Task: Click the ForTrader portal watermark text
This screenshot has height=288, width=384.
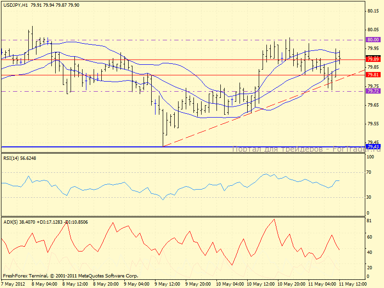Action: (306, 149)
